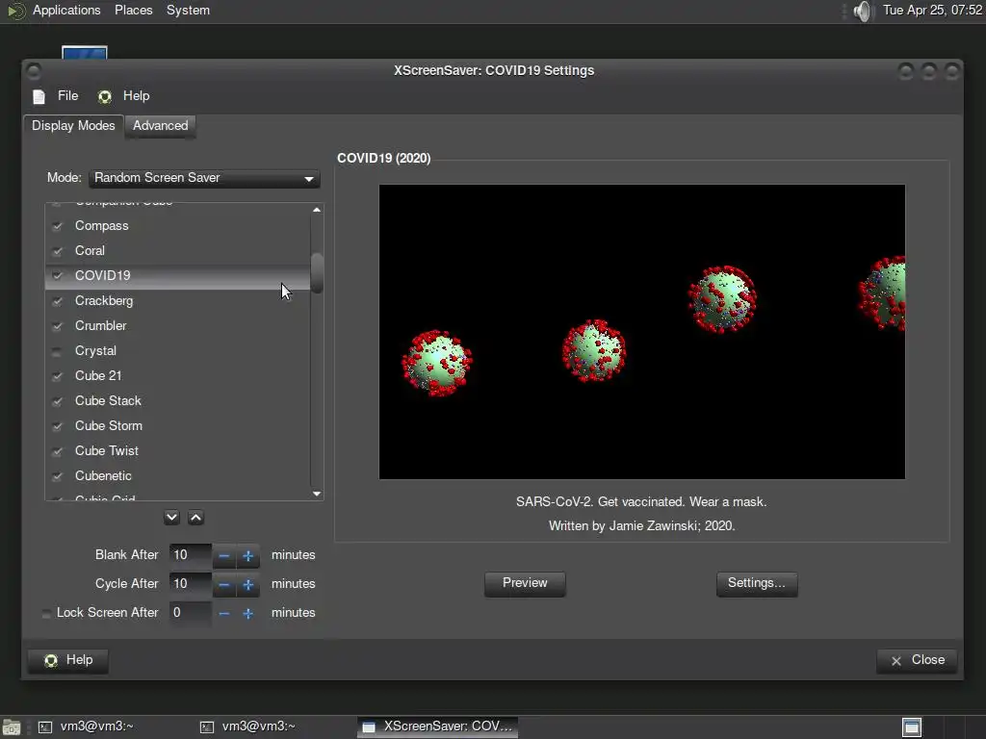The image size is (986, 739).
Task: Click the window menu button in the title bar
Action: pos(34,70)
